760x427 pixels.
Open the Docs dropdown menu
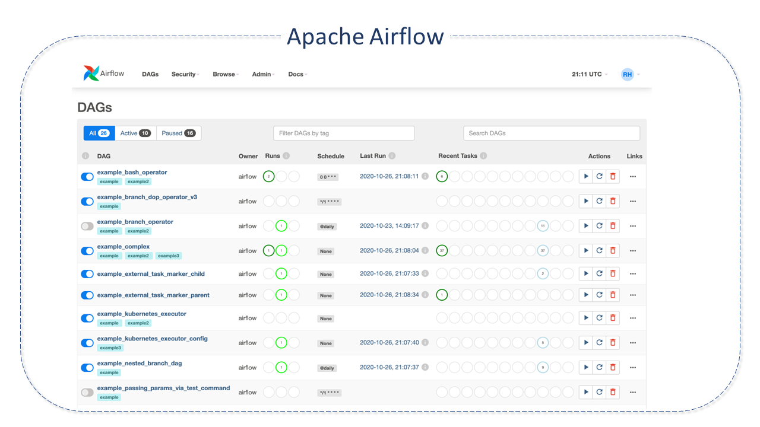pyautogui.click(x=297, y=74)
